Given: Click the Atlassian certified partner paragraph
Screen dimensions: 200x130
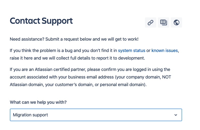Looking at the screenshot, I should click(x=90, y=77).
